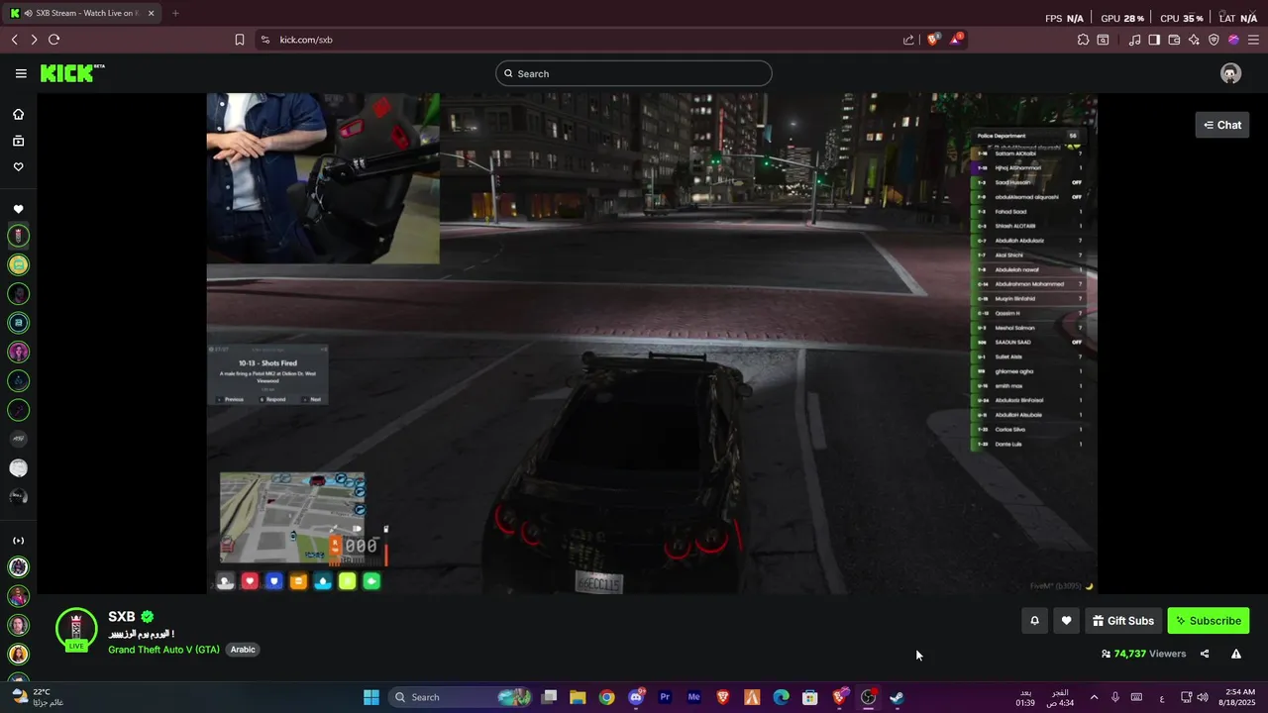
Task: Open Adobe Media Encoder from taskbar
Action: click(693, 697)
